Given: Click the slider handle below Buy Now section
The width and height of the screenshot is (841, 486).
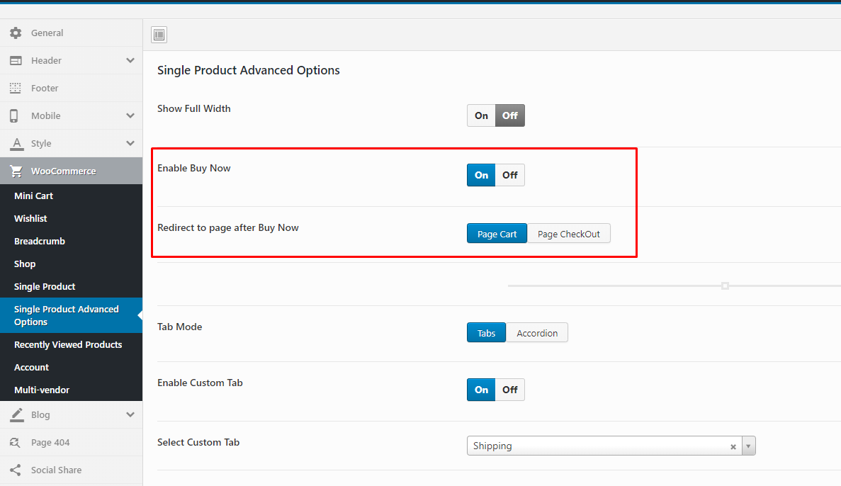Looking at the screenshot, I should (725, 286).
